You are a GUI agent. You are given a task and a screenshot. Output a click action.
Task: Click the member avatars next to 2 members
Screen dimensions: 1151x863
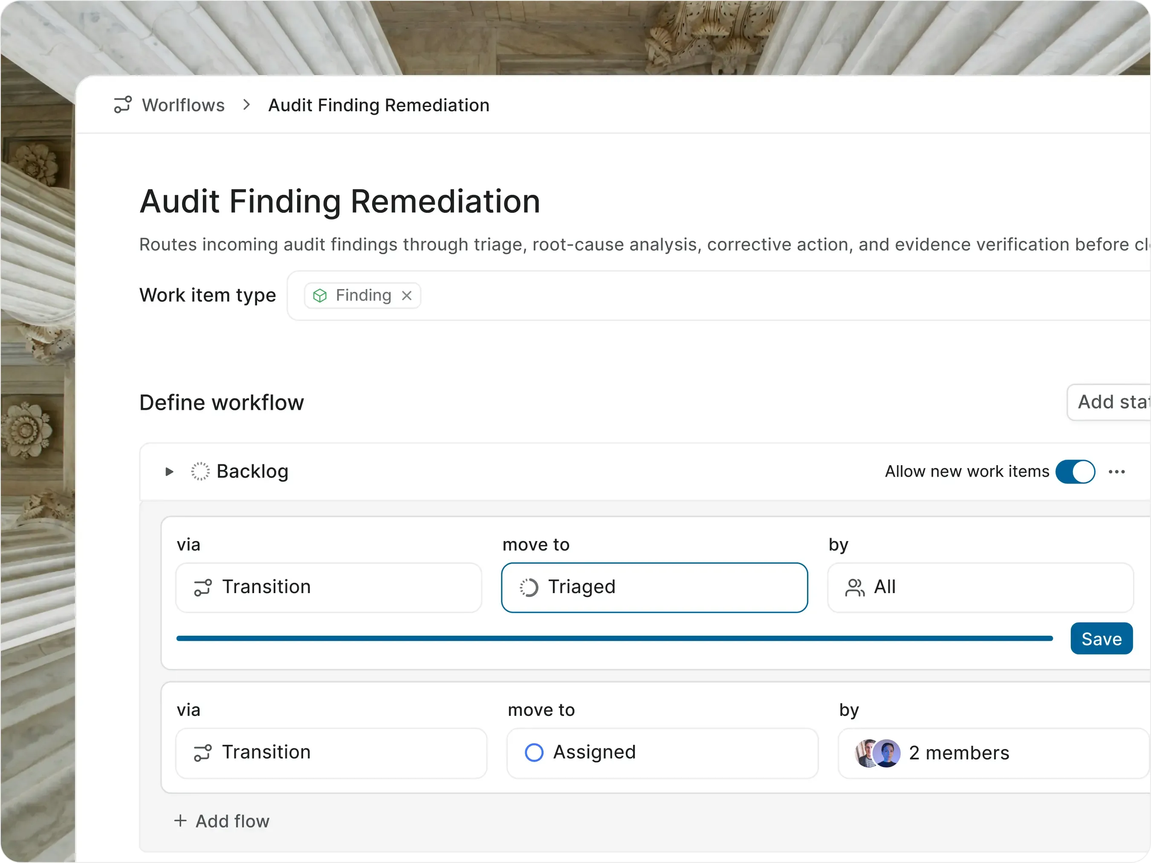click(x=878, y=753)
